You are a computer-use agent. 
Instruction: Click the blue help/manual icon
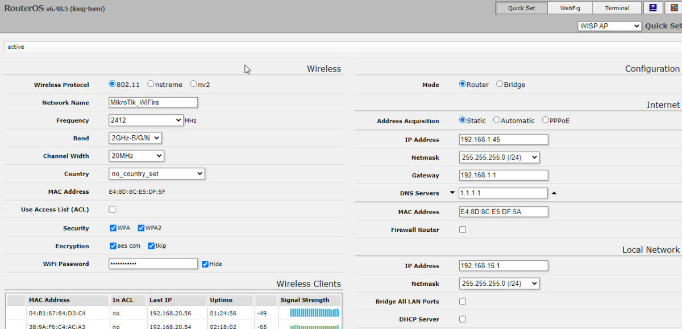click(x=654, y=8)
